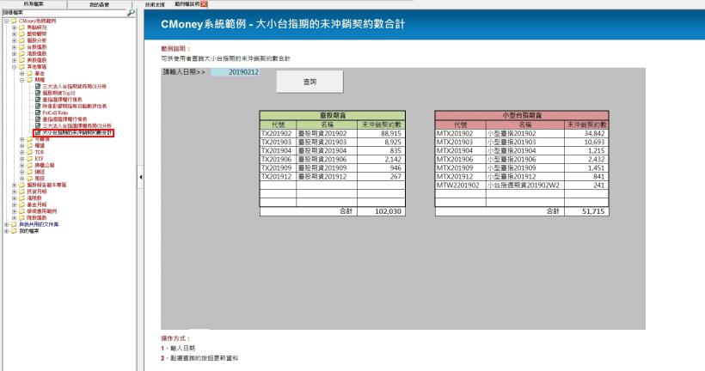Click the cell TX201912
This screenshot has height=371, width=705.
[x=278, y=177]
